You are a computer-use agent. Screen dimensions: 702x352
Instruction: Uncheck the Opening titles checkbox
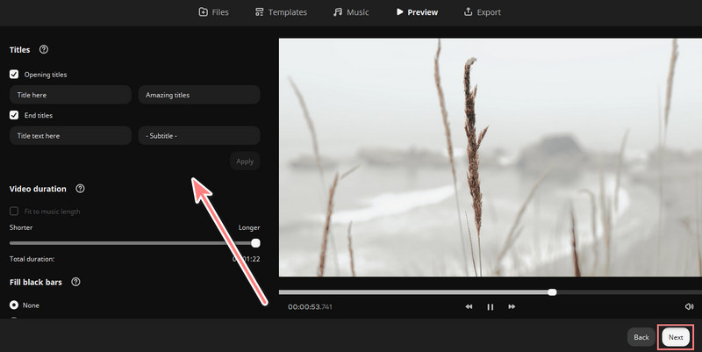pyautogui.click(x=14, y=75)
